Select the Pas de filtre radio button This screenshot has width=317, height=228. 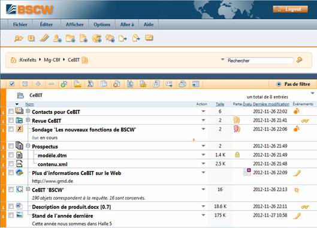[x=279, y=84]
